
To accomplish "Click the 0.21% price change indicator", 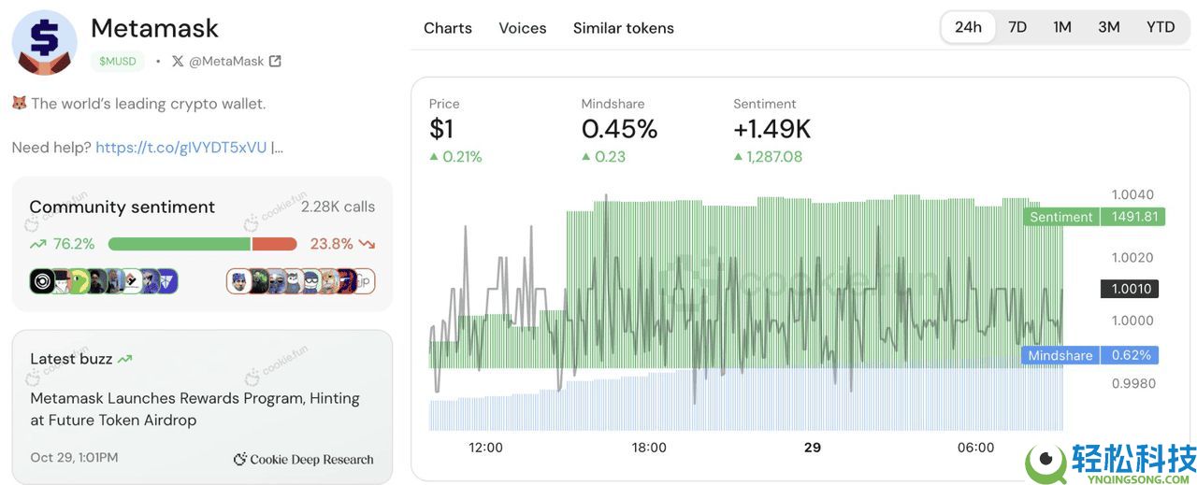I will coord(455,157).
